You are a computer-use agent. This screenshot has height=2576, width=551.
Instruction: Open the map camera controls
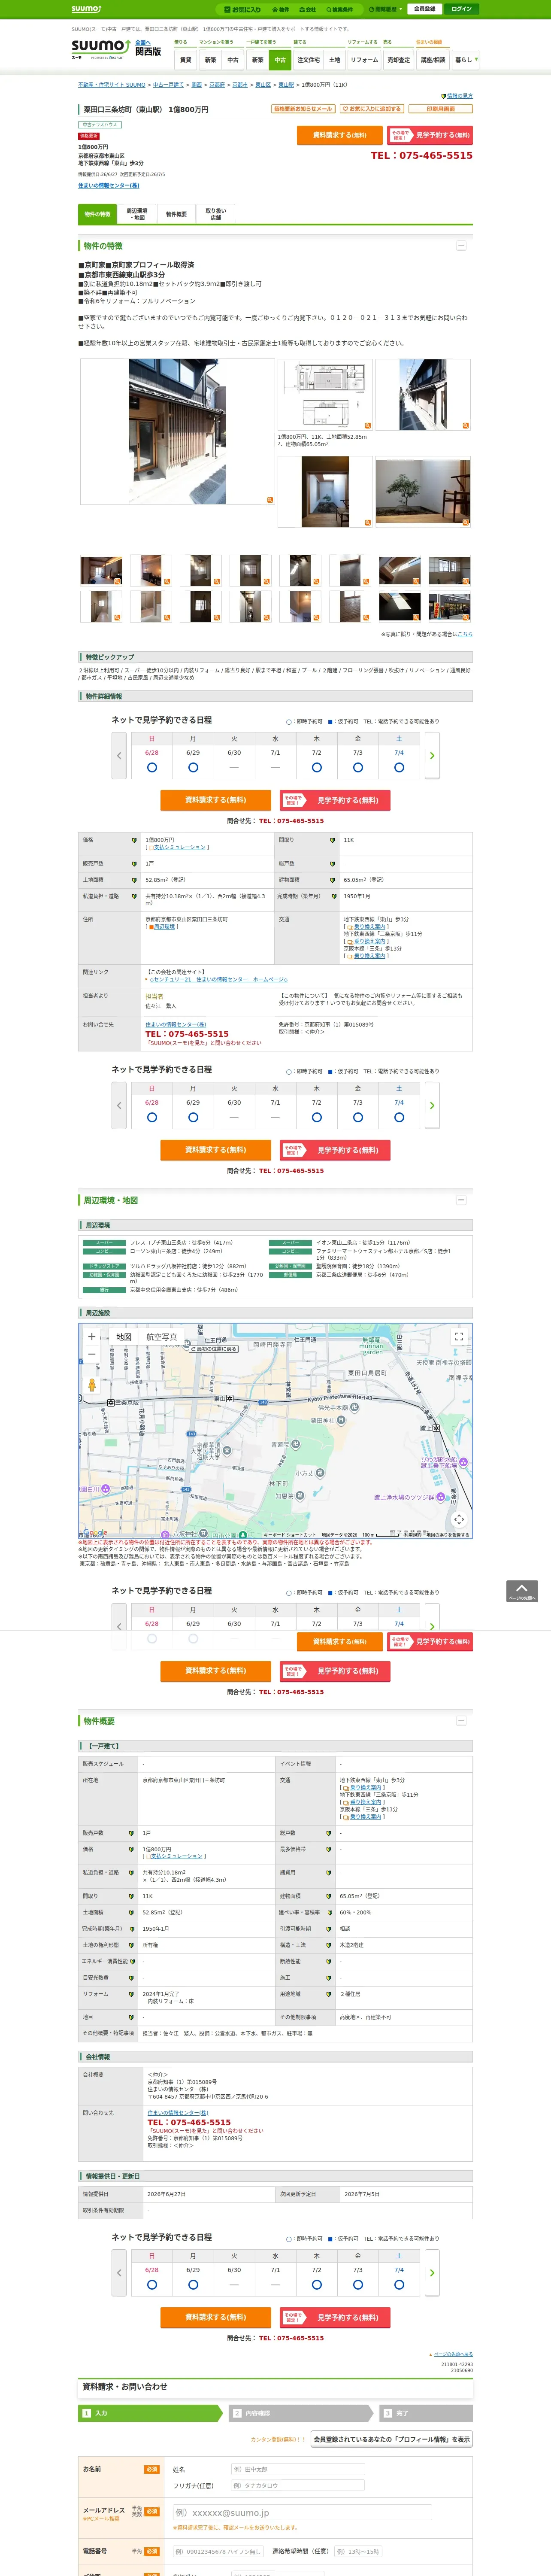(459, 1519)
